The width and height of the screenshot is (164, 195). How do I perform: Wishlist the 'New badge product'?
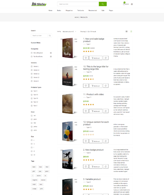86,167
